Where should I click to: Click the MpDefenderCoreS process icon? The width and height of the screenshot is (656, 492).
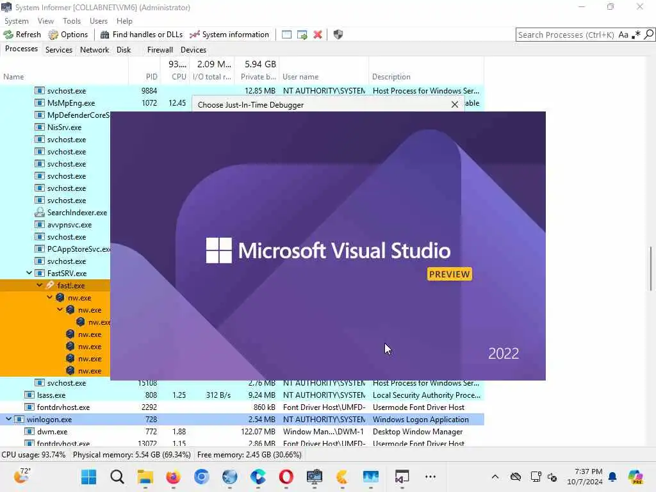[x=40, y=115]
